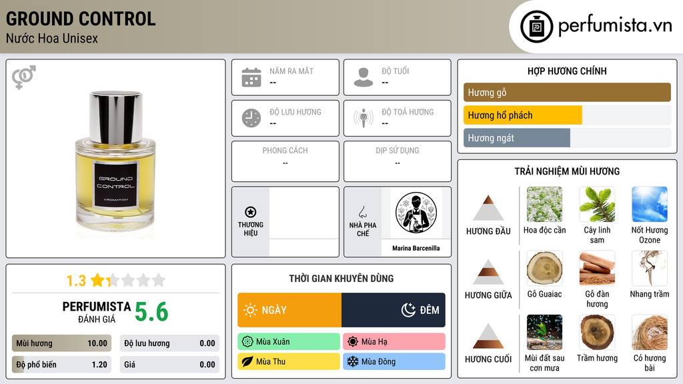This screenshot has height=384, width=683.
Task: Click the calendar icon beside Năm ra mắt
Action: coord(251,77)
